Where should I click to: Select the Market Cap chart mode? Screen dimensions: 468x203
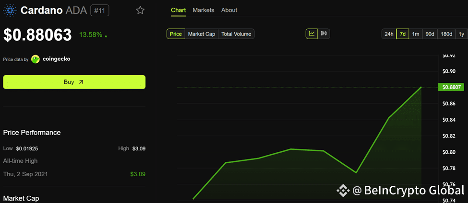click(202, 34)
